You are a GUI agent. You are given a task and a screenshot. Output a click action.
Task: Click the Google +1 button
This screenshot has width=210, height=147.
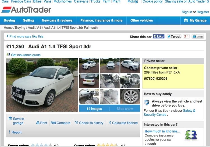tap(186, 37)
